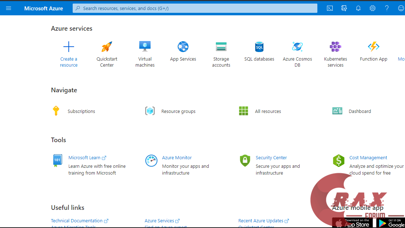
Task: Open Quickstart Center rocket icon
Action: [x=107, y=47]
